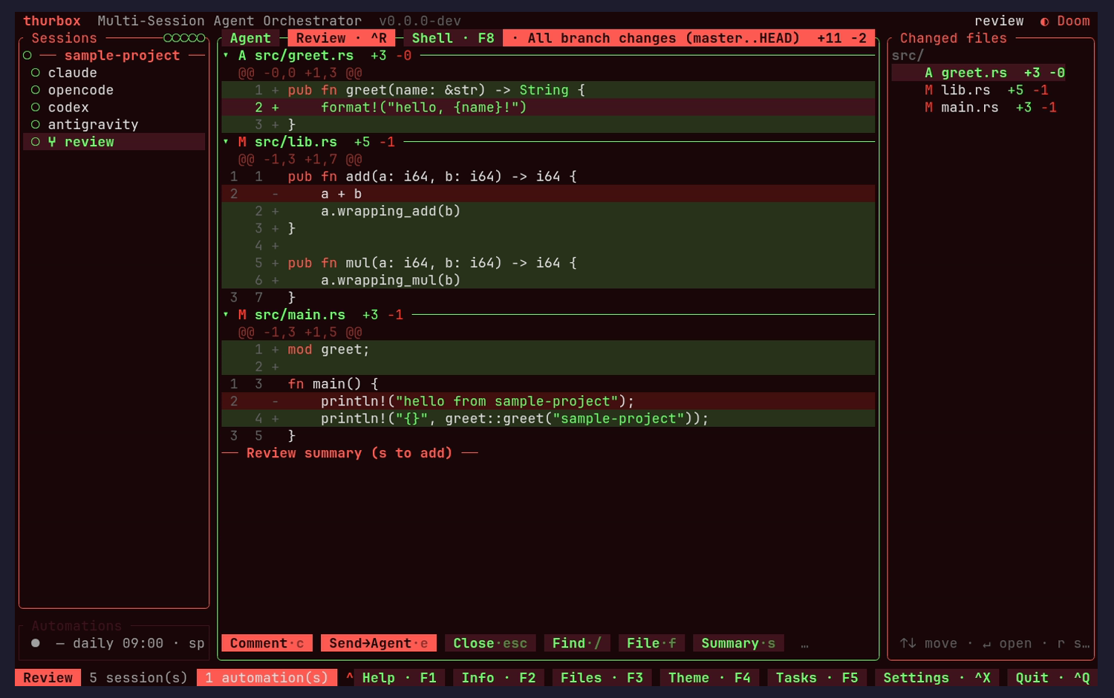This screenshot has width=1114, height=698.
Task: Click the removed line 'a + b'
Action: point(548,194)
